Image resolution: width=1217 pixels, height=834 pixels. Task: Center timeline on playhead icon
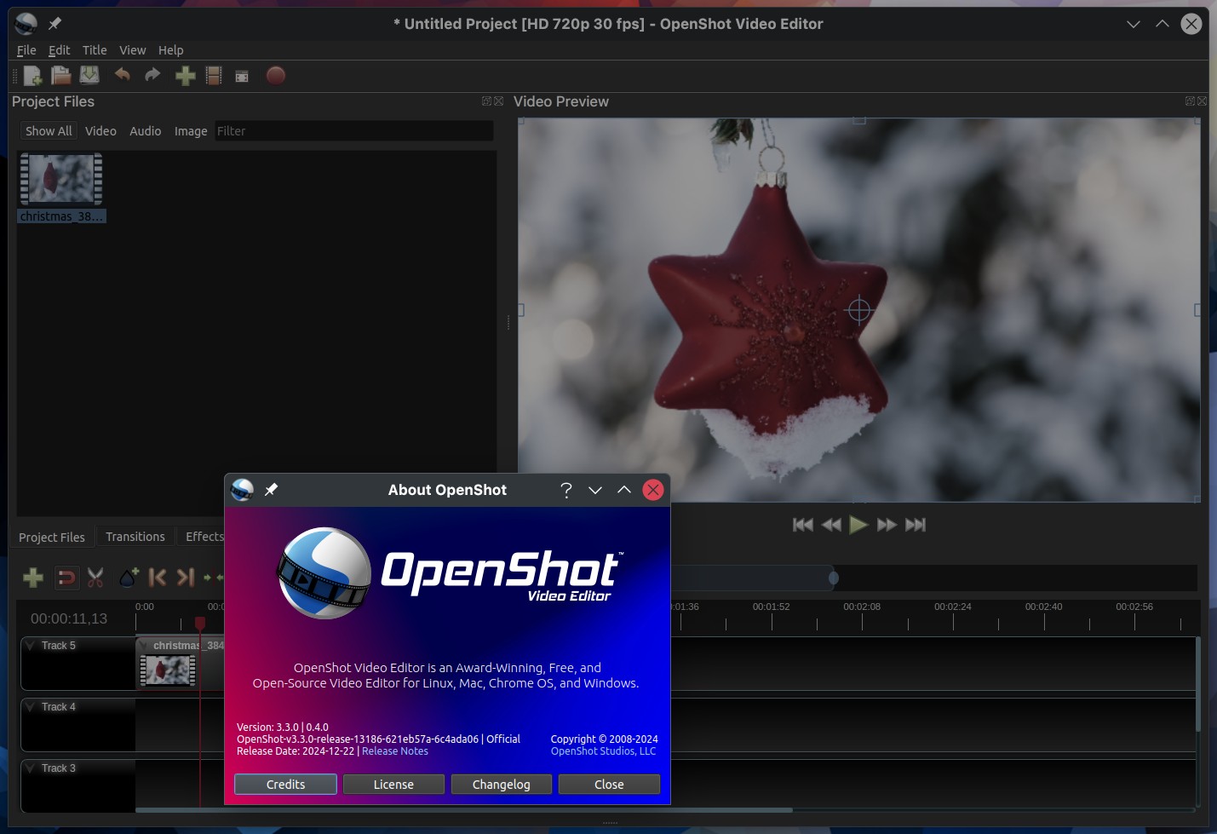213,578
